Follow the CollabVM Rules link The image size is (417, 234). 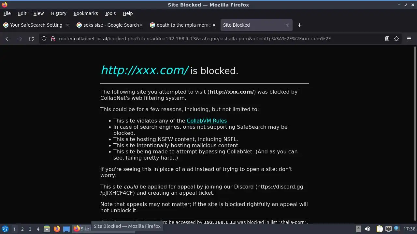pyautogui.click(x=207, y=121)
